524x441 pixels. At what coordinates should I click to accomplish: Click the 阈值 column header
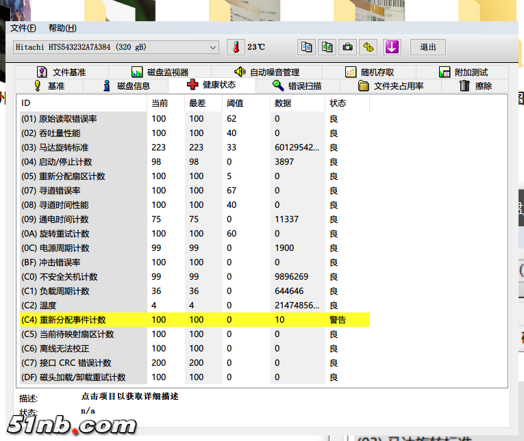[235, 103]
